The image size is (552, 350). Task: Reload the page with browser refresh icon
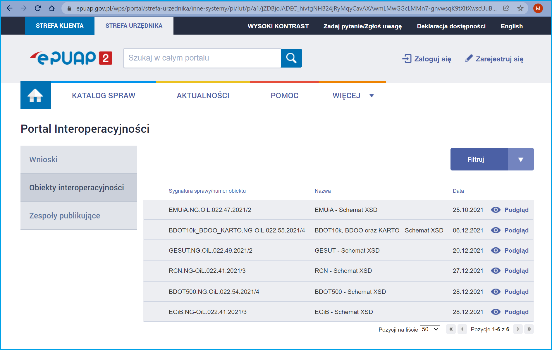tap(38, 8)
